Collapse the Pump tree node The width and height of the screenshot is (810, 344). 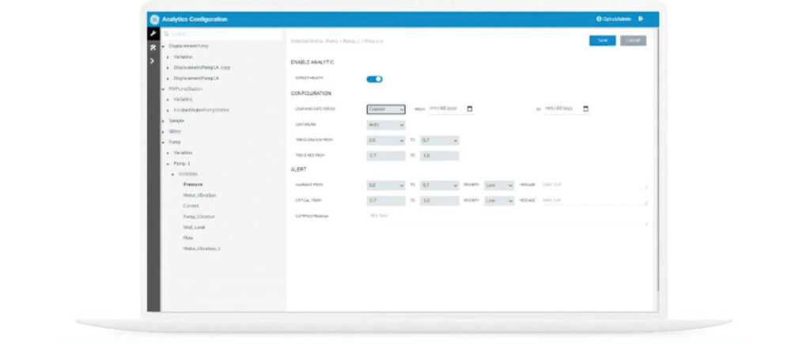(163, 142)
